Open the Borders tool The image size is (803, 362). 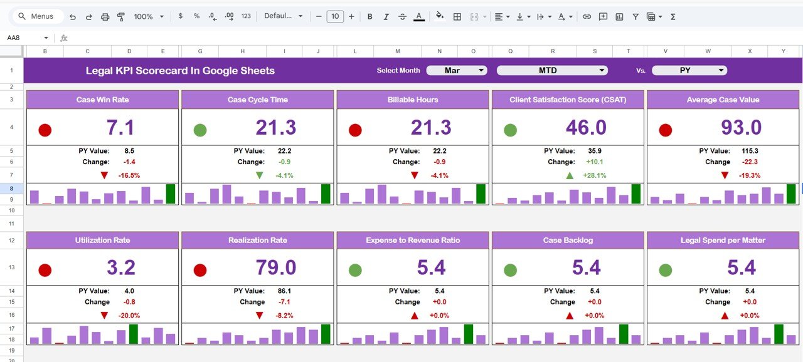click(457, 16)
